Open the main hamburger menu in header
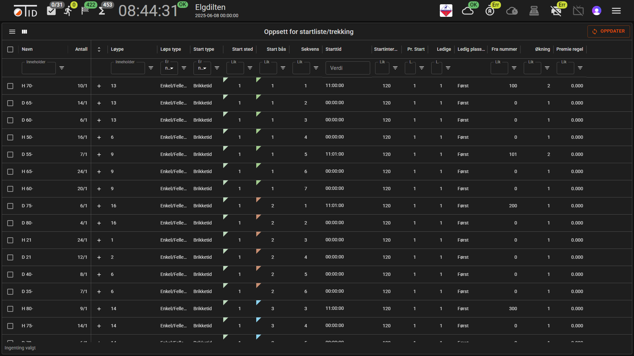The image size is (634, 356). (616, 11)
